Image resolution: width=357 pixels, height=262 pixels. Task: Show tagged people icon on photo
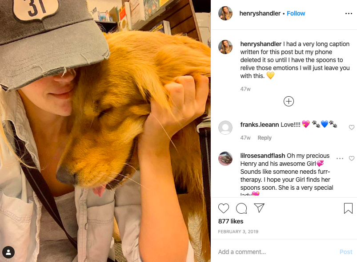click(x=8, y=252)
